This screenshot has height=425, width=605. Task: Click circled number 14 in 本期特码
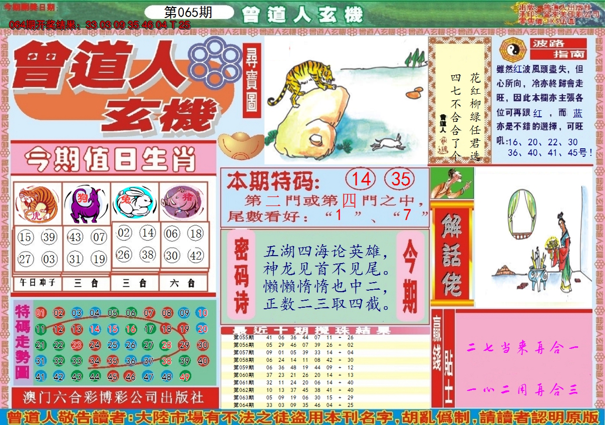[x=361, y=179]
